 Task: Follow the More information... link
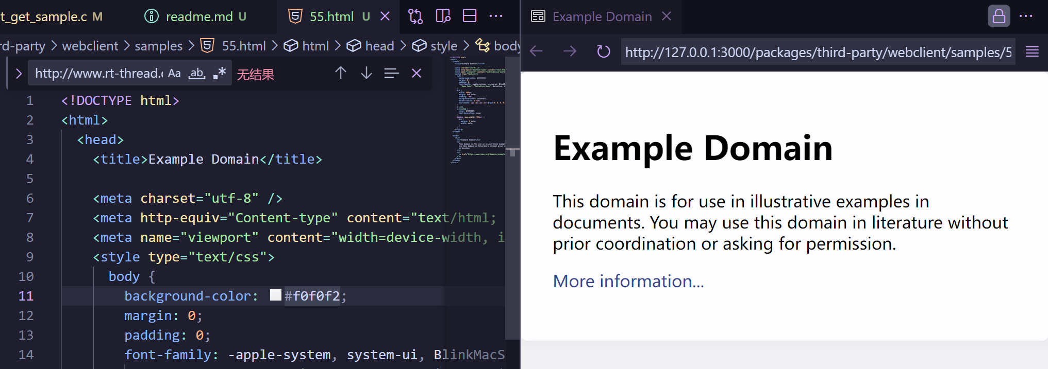(628, 282)
